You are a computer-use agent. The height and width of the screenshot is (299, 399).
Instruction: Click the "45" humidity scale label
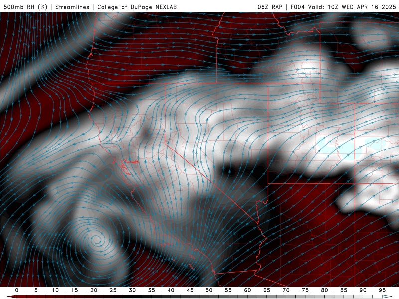click(190, 290)
